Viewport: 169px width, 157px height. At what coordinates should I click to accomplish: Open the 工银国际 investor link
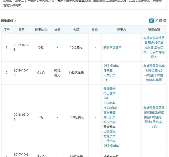pyautogui.click(x=109, y=131)
